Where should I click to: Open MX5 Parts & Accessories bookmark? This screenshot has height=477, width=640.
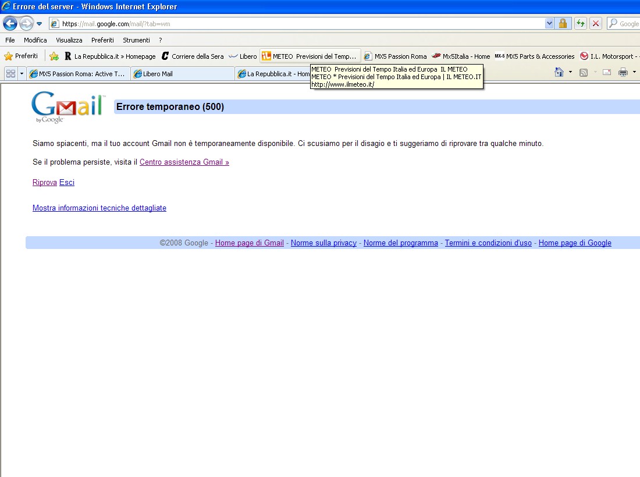[x=534, y=56]
